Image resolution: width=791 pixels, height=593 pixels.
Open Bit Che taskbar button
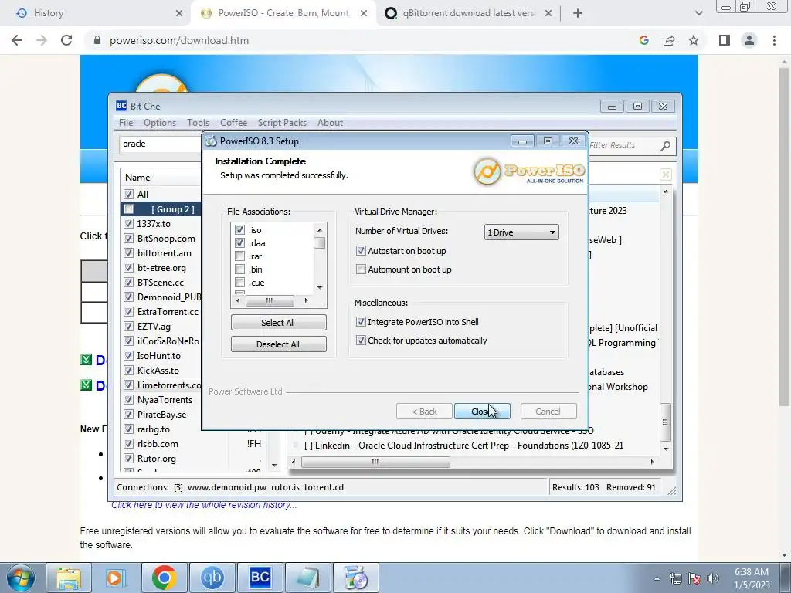pos(260,578)
